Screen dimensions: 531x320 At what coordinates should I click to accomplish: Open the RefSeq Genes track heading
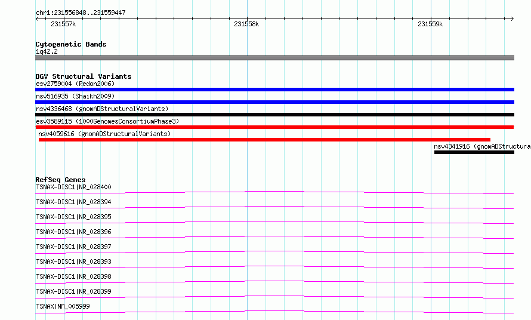[x=60, y=180]
